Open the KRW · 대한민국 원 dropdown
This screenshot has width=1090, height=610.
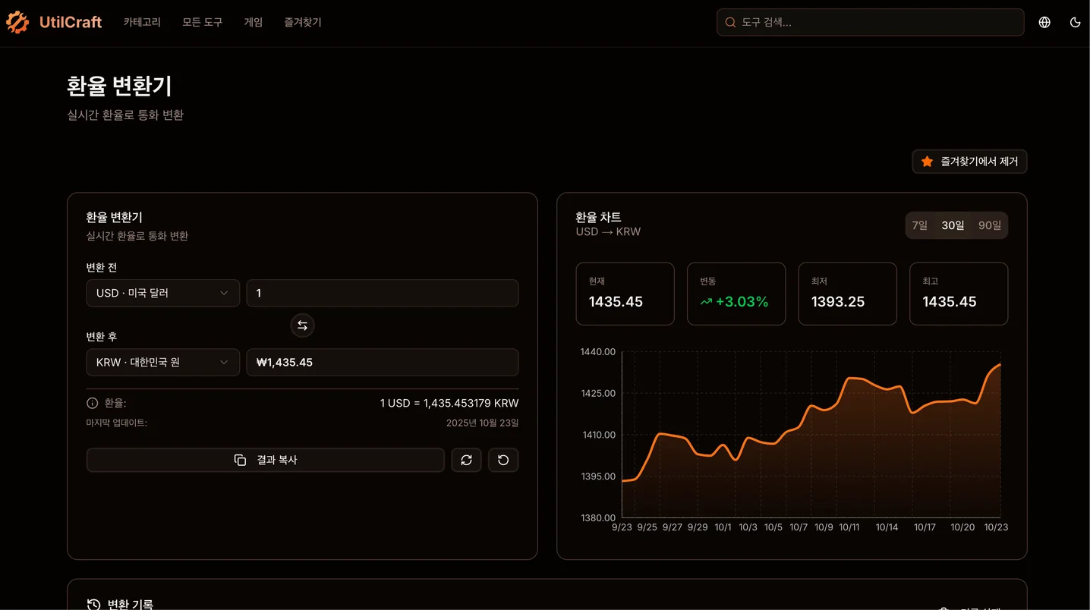(162, 363)
